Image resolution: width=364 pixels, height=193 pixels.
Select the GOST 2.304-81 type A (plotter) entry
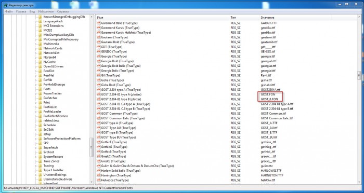tap(121, 94)
